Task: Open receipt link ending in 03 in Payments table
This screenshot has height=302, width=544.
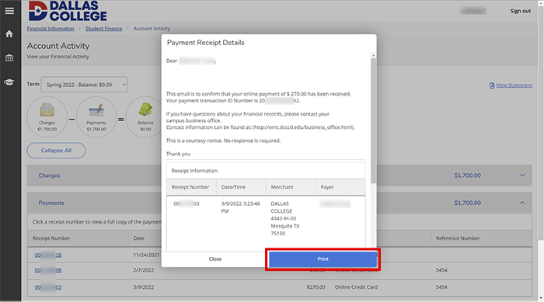Action: click(48, 287)
